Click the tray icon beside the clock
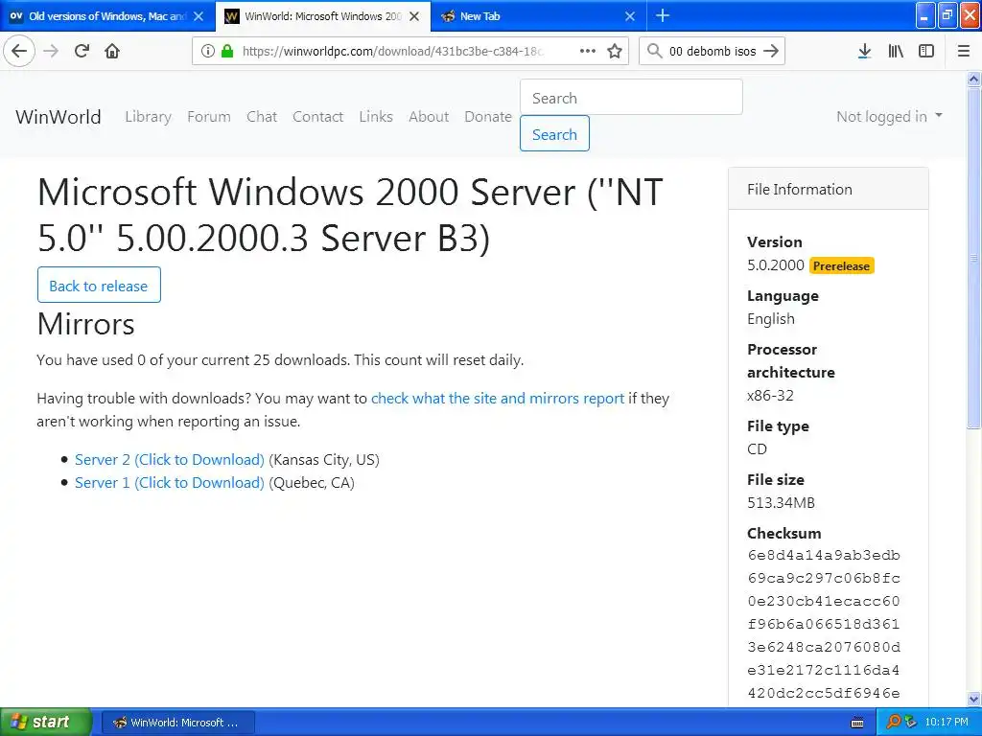Image resolution: width=982 pixels, height=736 pixels. [x=910, y=722]
